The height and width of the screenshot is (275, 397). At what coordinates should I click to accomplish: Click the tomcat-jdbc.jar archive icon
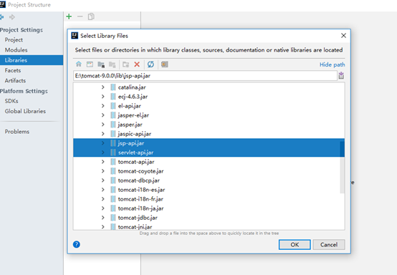(x=113, y=218)
